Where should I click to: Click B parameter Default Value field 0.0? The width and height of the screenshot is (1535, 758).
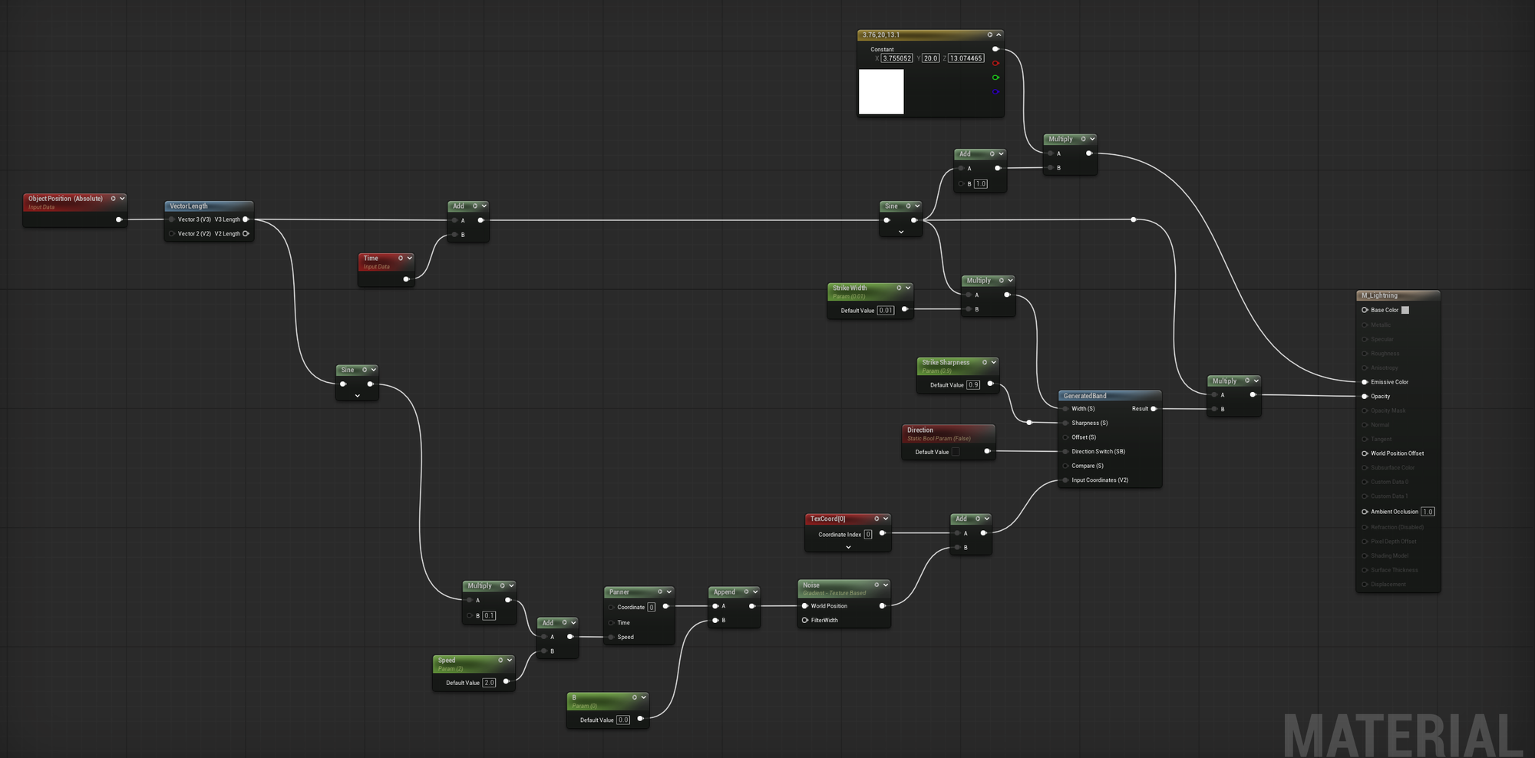click(623, 720)
